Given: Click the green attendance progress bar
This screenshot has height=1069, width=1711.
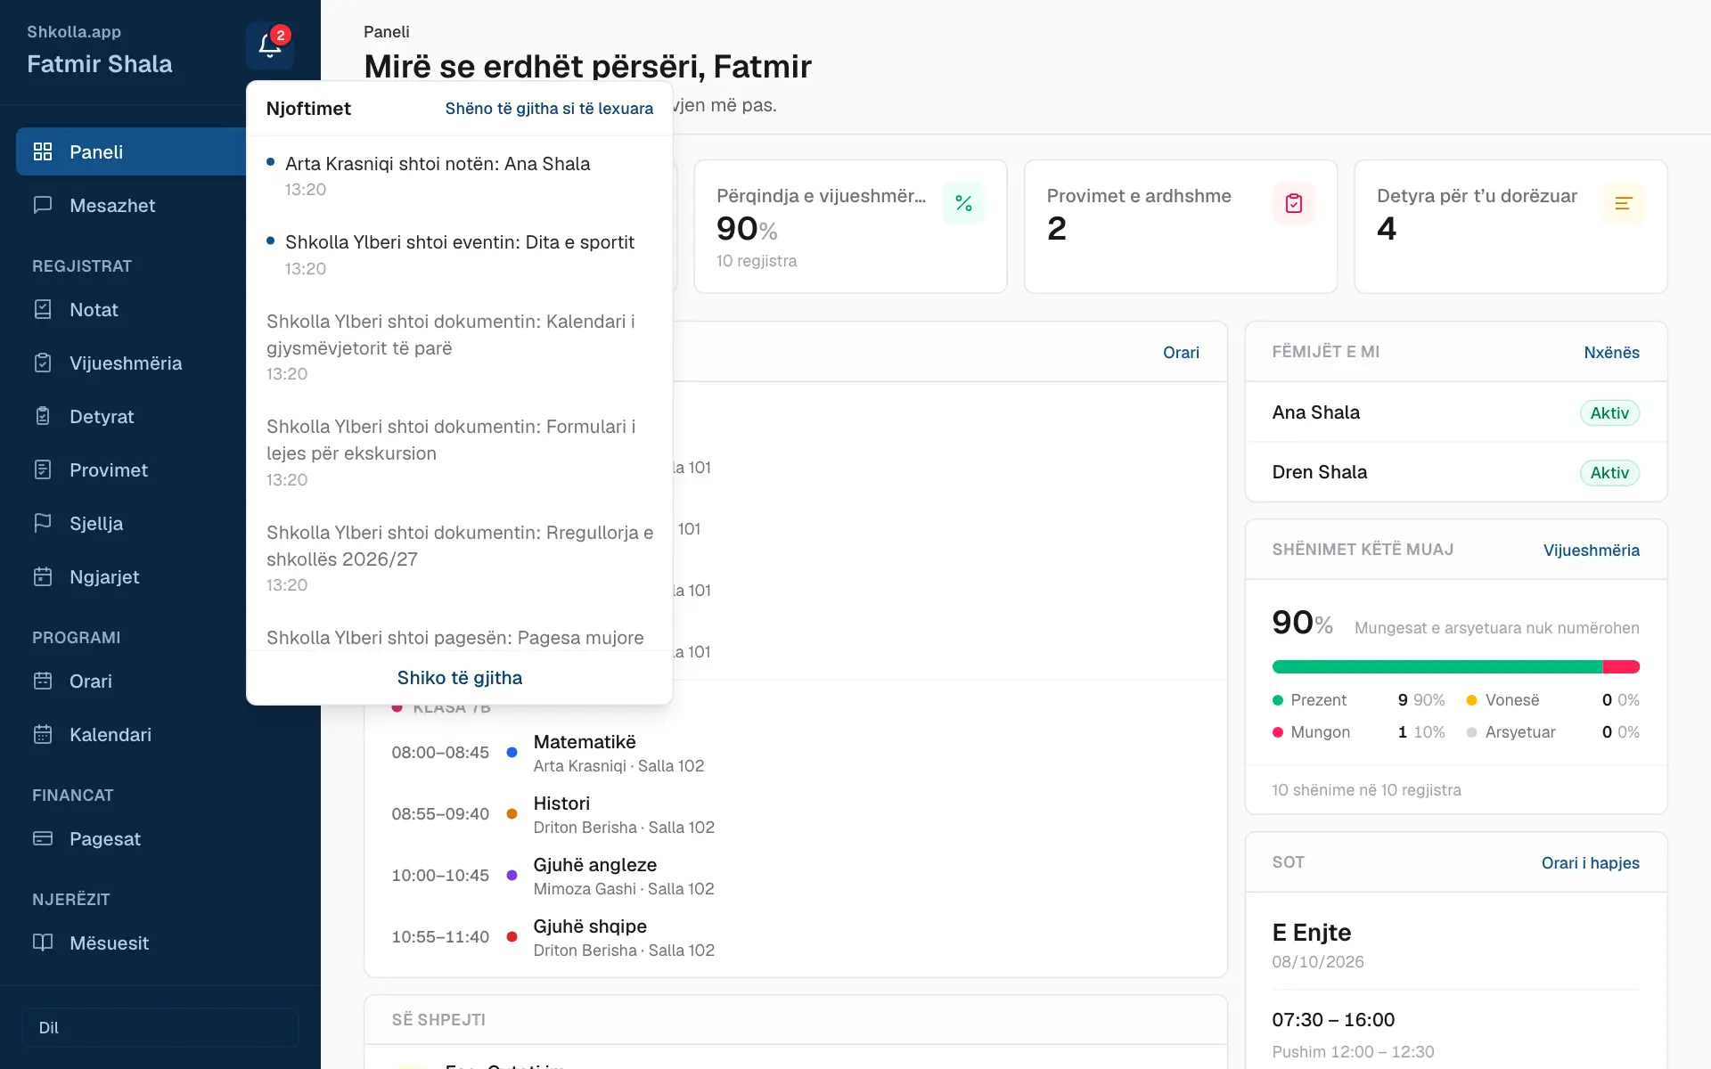Looking at the screenshot, I should (1437, 667).
